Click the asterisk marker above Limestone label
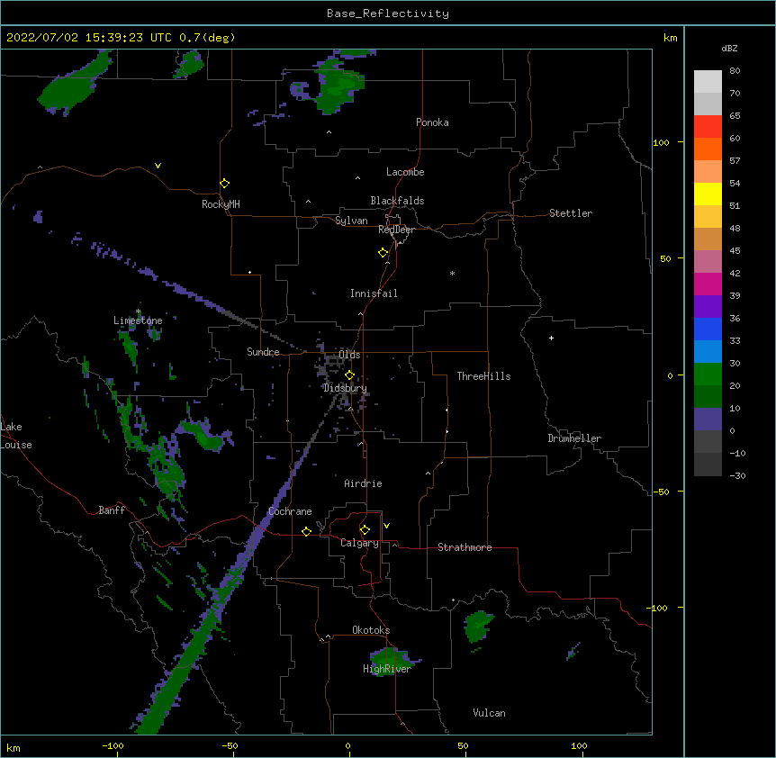Image resolution: width=776 pixels, height=758 pixels. 139,311
